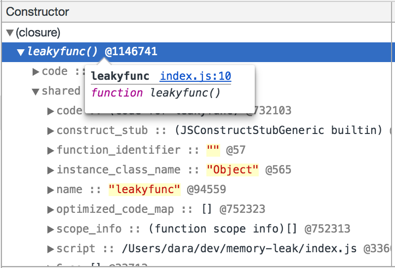This screenshot has height=268, width=395.
Task: Select the leakyfunc() @1146741 row
Action: click(x=197, y=52)
